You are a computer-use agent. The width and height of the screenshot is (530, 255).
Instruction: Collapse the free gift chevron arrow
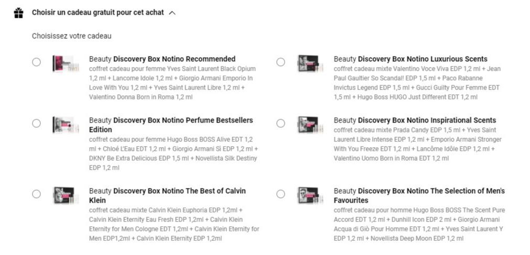tap(172, 13)
